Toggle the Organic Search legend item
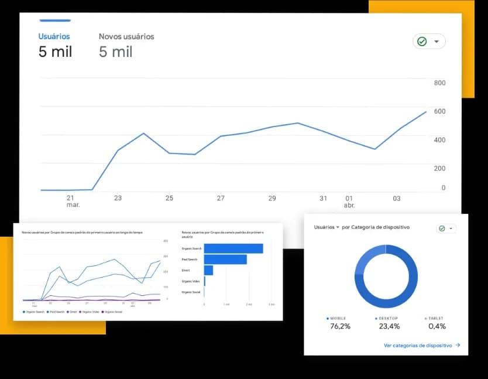488x379 pixels. click(x=32, y=312)
